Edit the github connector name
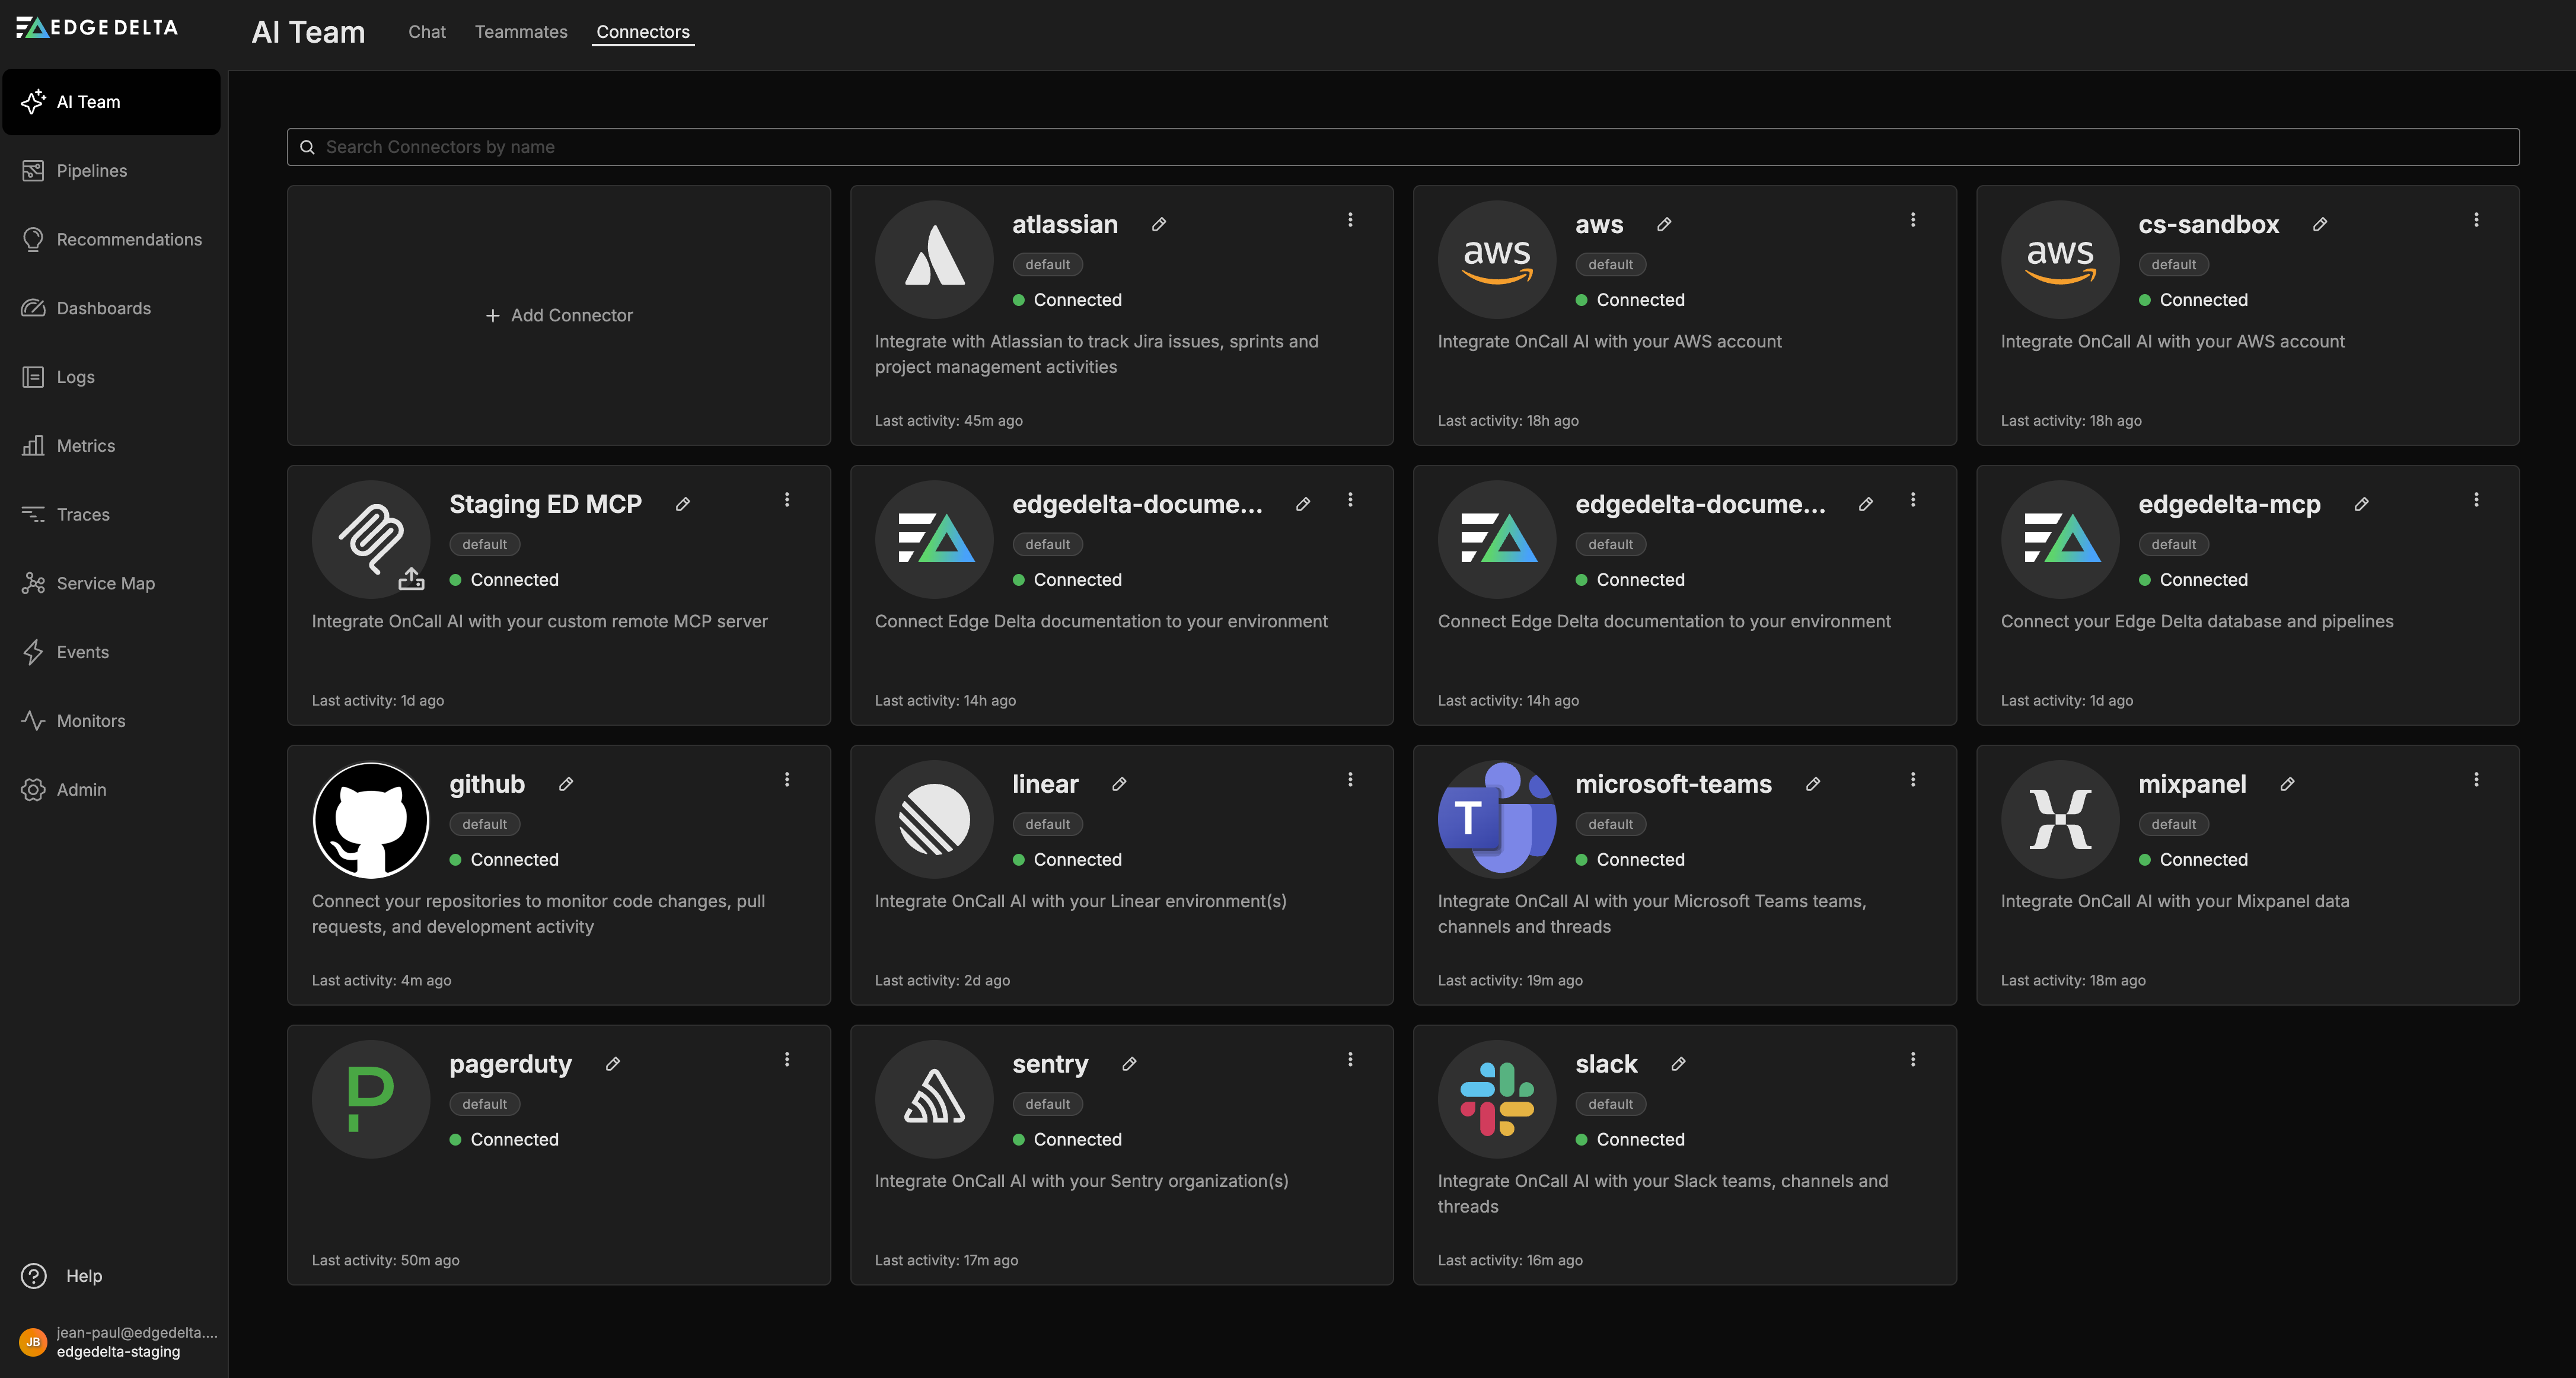 point(566,784)
